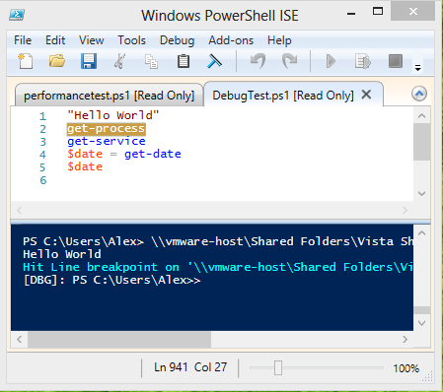Screen dimensions: 443x392
Task: Open the View menu
Action: pos(91,40)
